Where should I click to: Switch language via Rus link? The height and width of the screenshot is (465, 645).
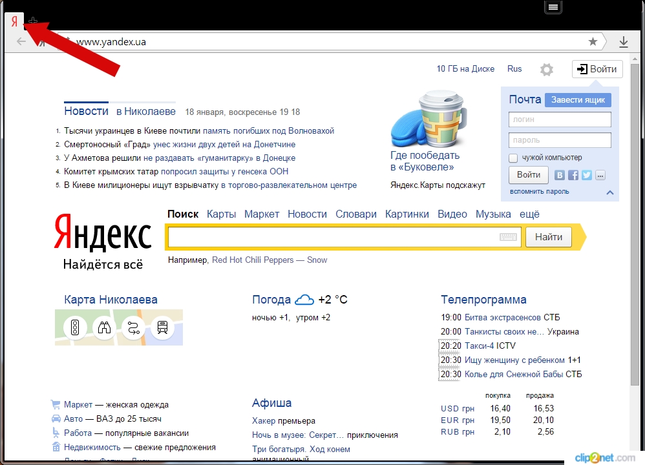tap(514, 68)
